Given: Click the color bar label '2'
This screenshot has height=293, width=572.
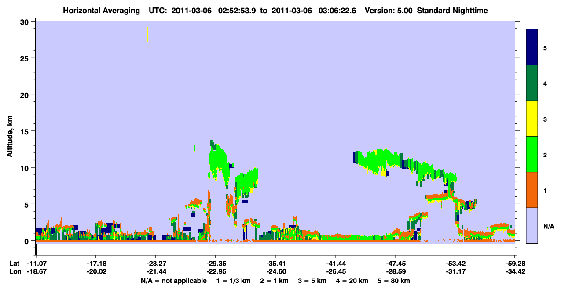Looking at the screenshot, I should coord(545,154).
